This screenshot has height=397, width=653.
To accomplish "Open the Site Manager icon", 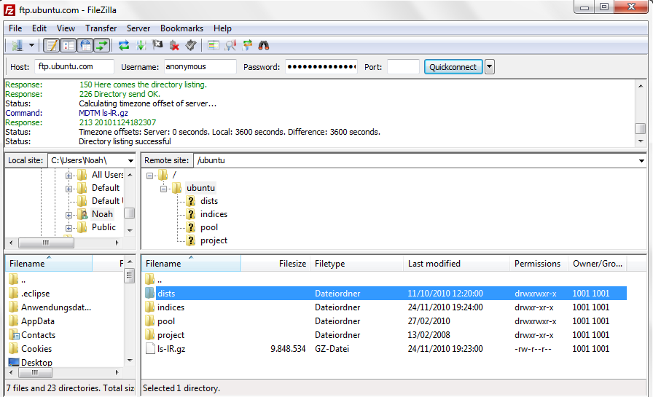I will click(x=17, y=45).
